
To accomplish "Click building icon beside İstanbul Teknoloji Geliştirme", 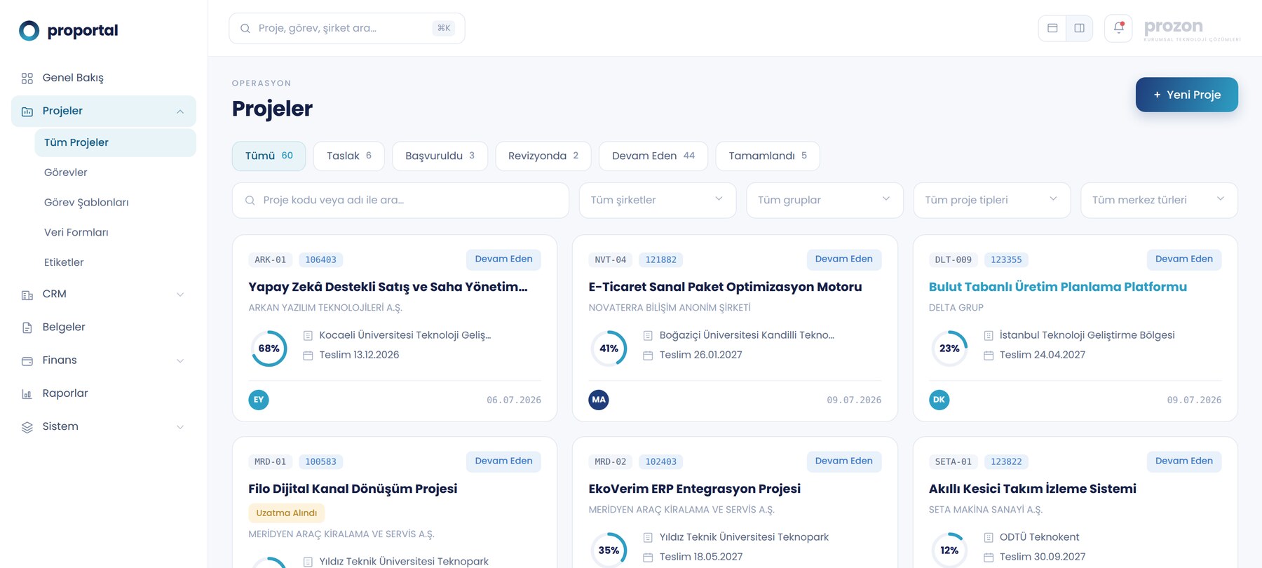I will pyautogui.click(x=989, y=336).
